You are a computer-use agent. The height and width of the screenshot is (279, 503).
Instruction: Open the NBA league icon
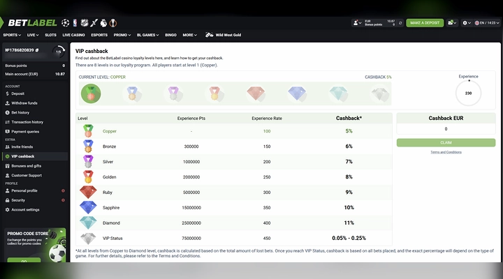pos(75,23)
